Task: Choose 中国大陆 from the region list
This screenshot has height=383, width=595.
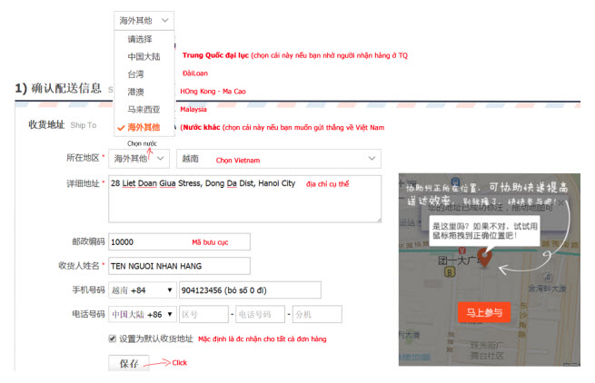Action: pyautogui.click(x=144, y=56)
